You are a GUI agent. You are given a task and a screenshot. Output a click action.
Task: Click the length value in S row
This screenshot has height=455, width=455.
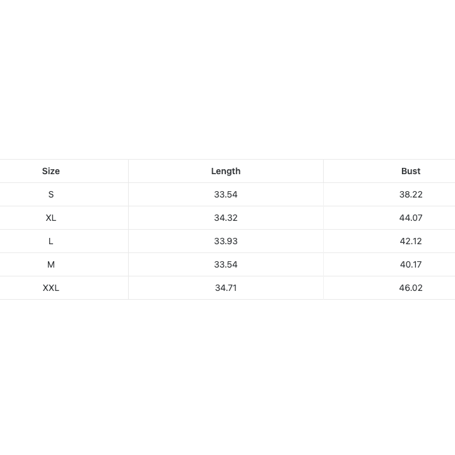[x=226, y=194]
